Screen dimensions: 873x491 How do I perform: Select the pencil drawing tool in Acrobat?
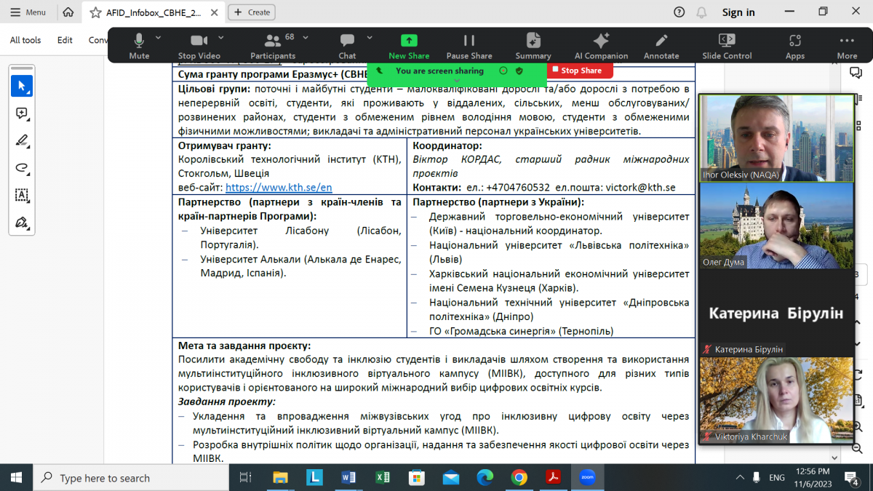pos(21,141)
